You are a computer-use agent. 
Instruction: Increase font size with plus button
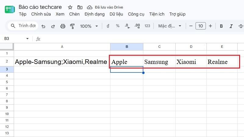click(210, 26)
